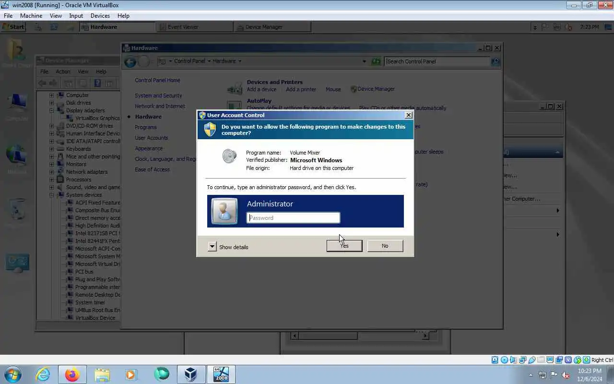This screenshot has height=384, width=614.
Task: Click the guest Start button
Action: [x=13, y=27]
